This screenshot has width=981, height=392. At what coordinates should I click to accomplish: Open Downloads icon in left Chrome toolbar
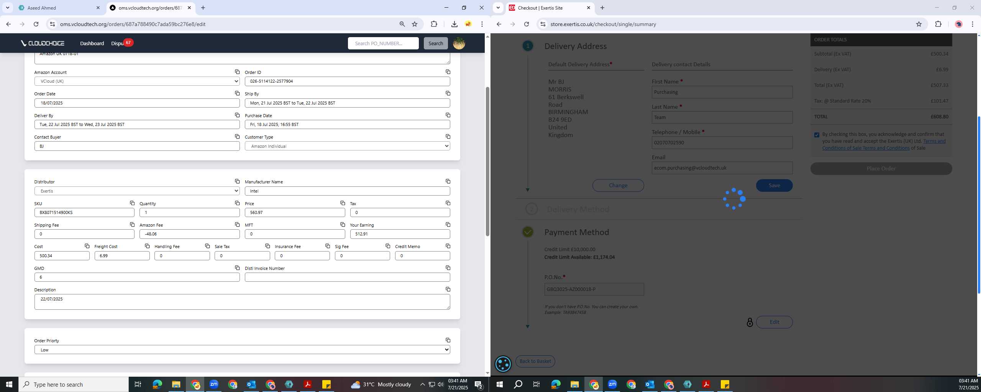point(454,24)
